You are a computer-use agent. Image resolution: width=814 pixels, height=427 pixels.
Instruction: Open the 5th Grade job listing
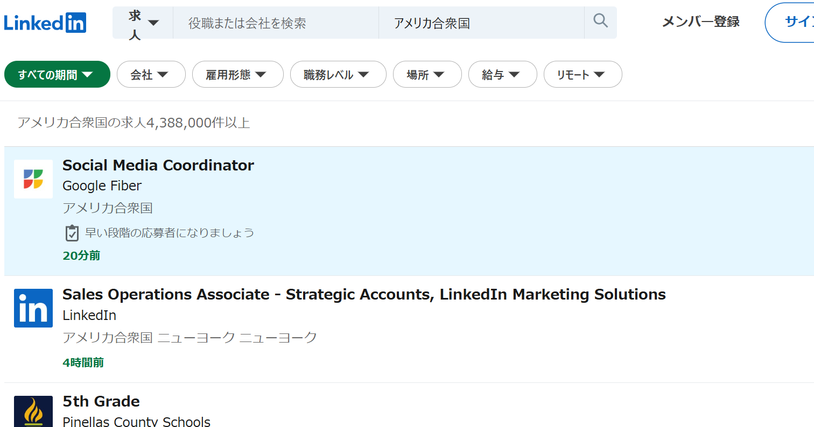pyautogui.click(x=101, y=401)
